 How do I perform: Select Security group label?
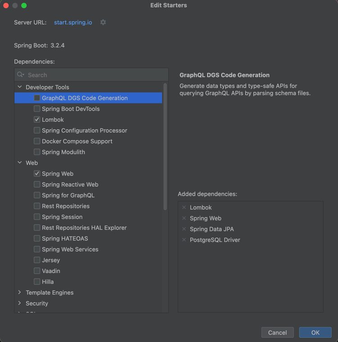coord(37,303)
